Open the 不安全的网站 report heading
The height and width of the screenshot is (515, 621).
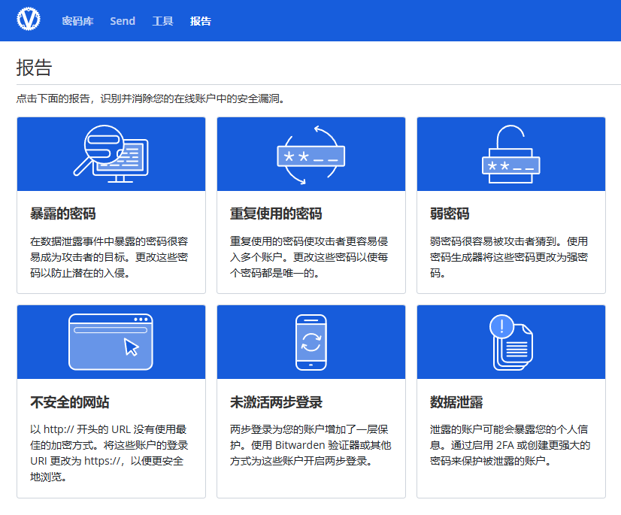tap(70, 402)
